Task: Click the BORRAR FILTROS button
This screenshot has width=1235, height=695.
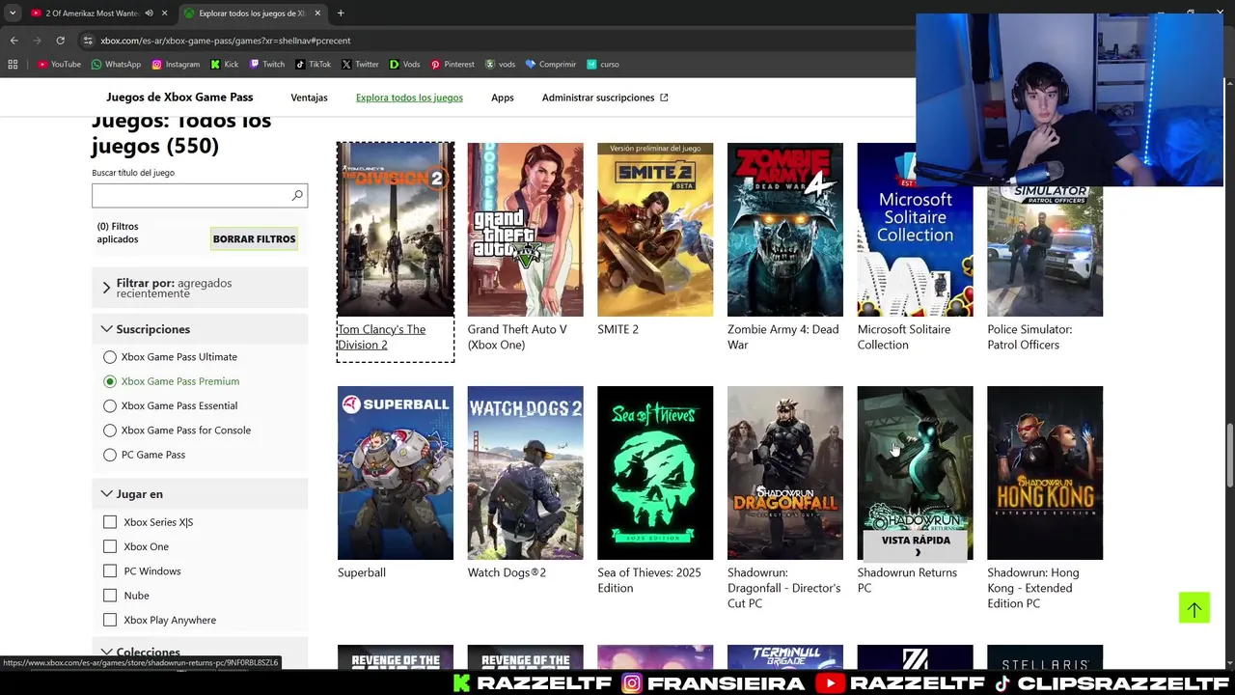Action: click(255, 238)
